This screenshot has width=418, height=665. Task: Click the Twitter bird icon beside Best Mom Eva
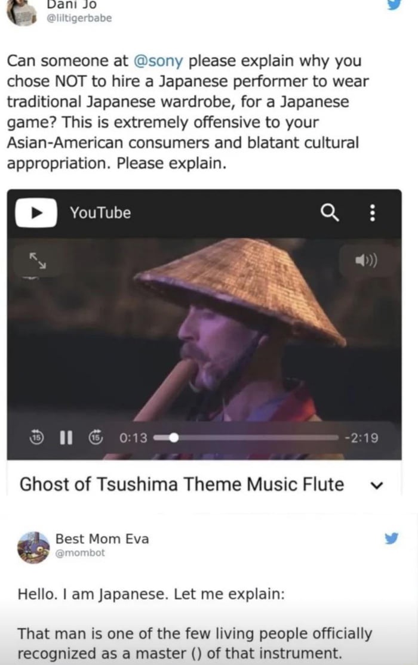391,538
